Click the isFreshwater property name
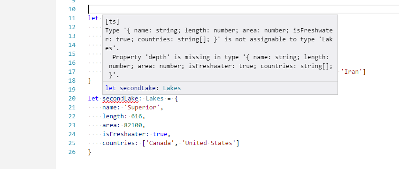Screen dimensions: 399x169 click(x=124, y=134)
